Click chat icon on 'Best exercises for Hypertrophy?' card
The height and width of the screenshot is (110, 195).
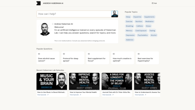click(x=139, y=54)
